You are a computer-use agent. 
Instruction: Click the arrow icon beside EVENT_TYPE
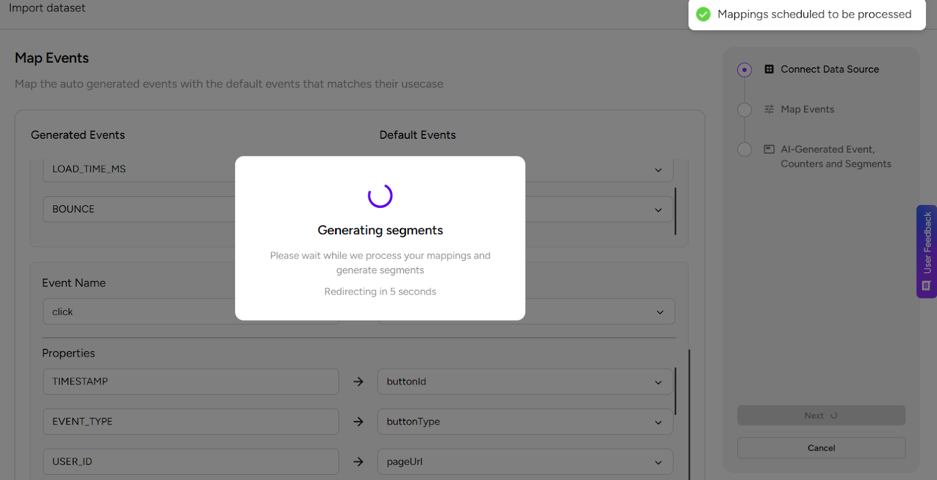358,421
